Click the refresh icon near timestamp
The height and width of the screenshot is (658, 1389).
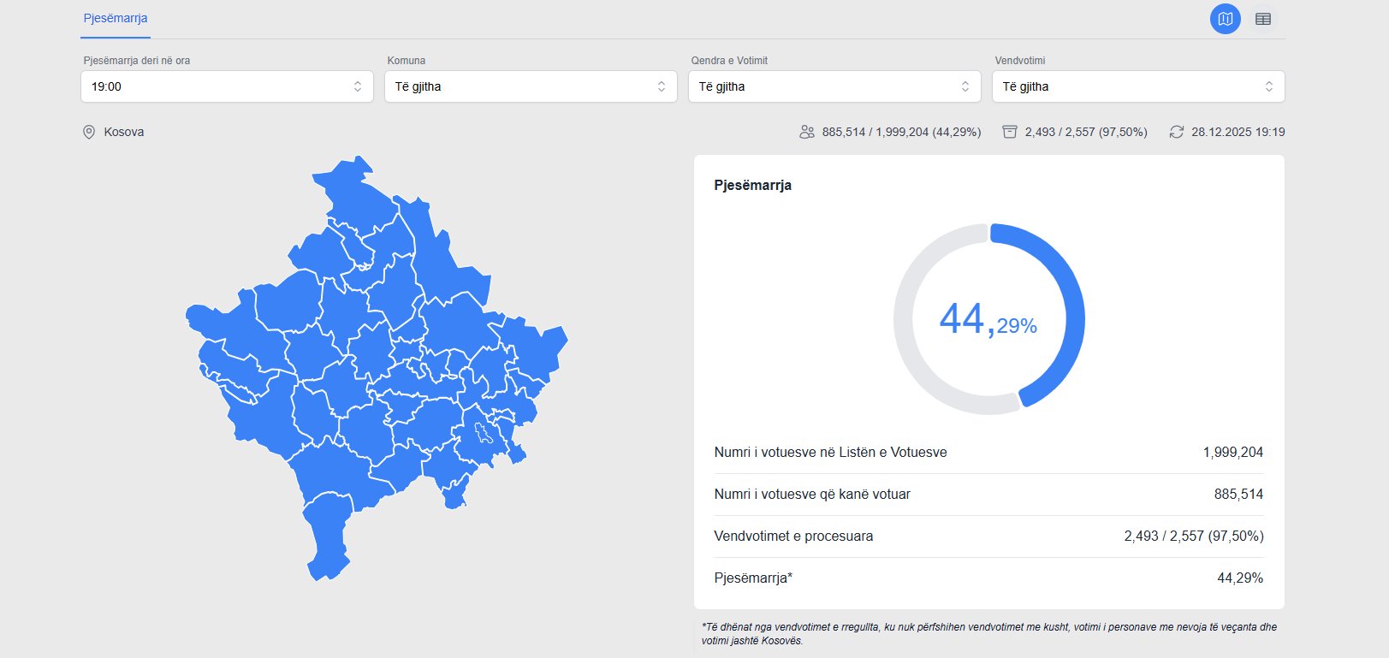1177,132
